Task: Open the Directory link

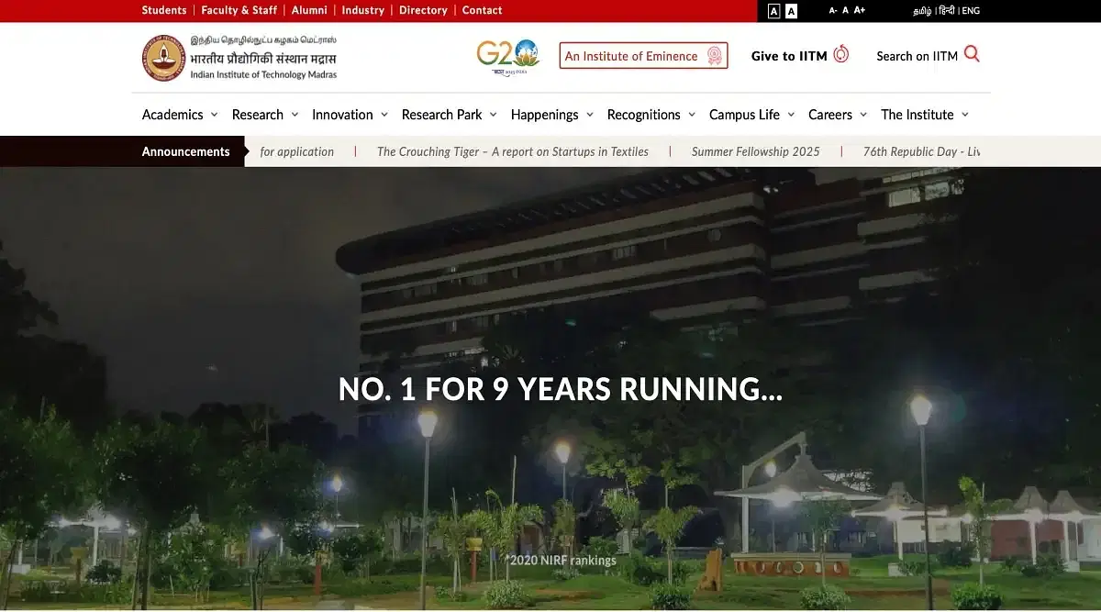Action: 423,10
